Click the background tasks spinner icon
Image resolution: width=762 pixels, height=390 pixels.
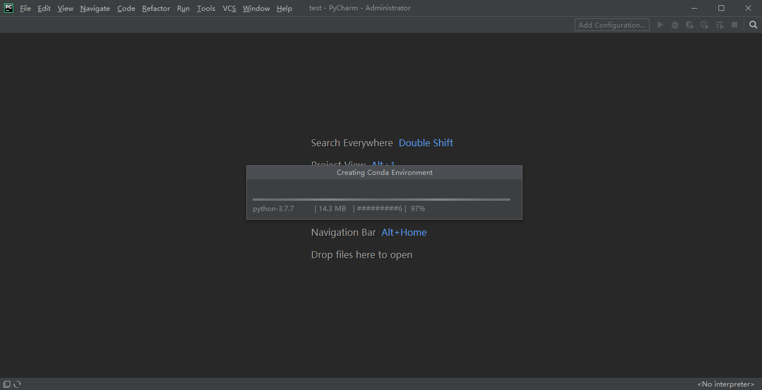pyautogui.click(x=17, y=384)
